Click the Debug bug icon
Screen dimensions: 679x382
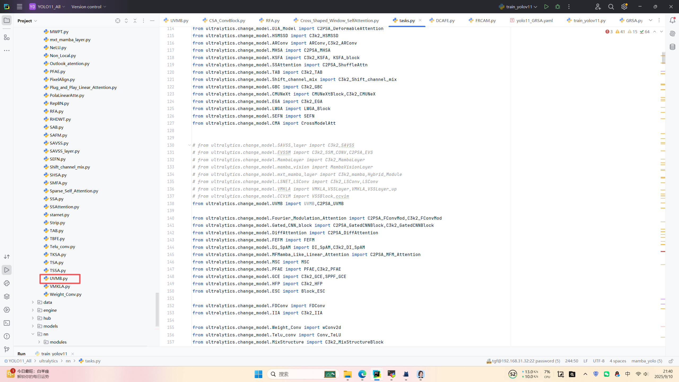click(558, 7)
